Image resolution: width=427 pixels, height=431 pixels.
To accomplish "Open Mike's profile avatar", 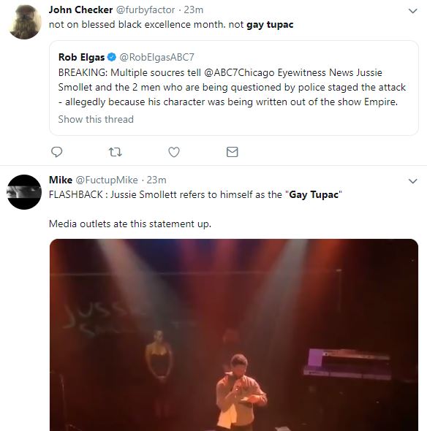I will click(24, 192).
